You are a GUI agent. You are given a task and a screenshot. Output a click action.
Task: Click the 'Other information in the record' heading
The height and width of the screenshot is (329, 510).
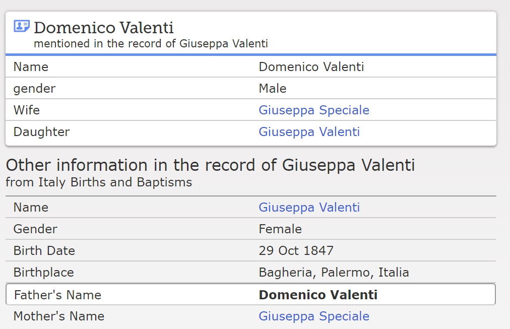click(210, 165)
